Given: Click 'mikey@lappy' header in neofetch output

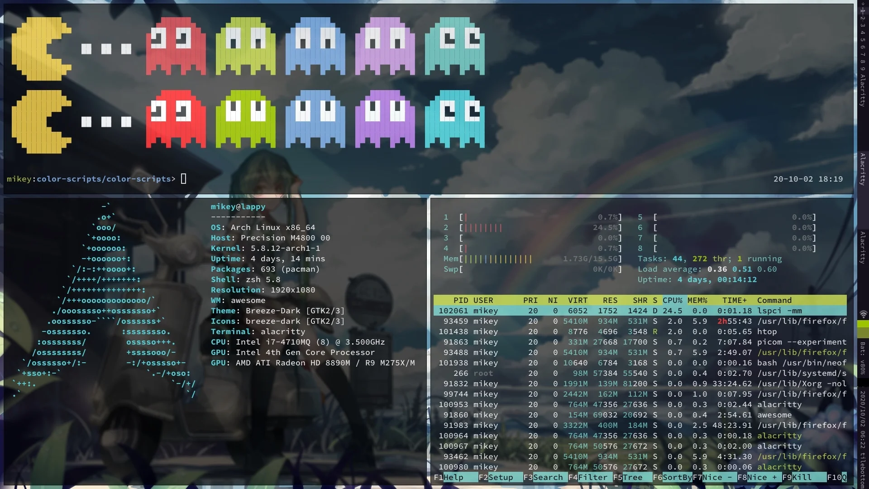Looking at the screenshot, I should [x=238, y=206].
